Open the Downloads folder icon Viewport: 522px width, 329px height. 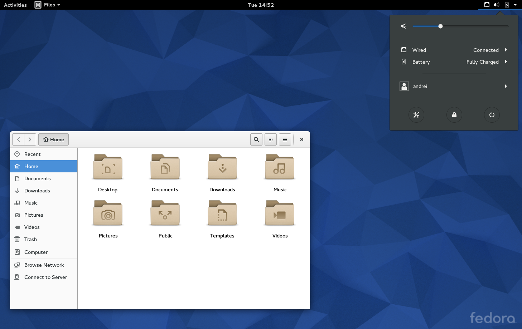222,167
